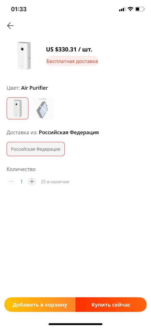Select the replacement filter color option

pos(43,108)
